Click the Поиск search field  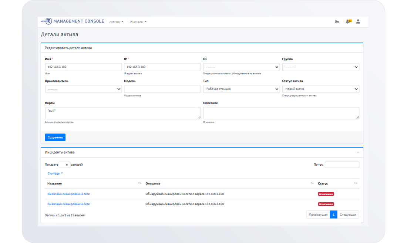pyautogui.click(x=342, y=165)
